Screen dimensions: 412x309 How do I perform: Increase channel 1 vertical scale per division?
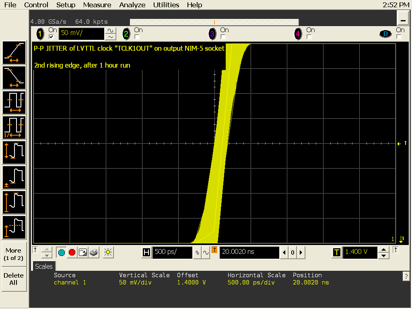(110, 31)
